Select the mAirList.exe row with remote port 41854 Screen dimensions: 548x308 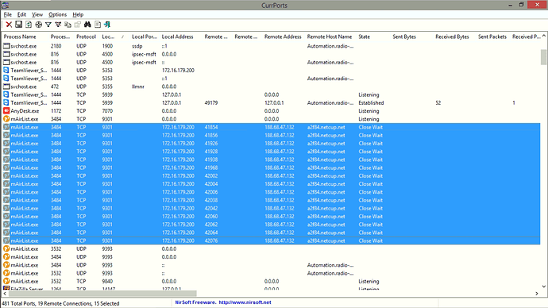[x=271, y=127]
